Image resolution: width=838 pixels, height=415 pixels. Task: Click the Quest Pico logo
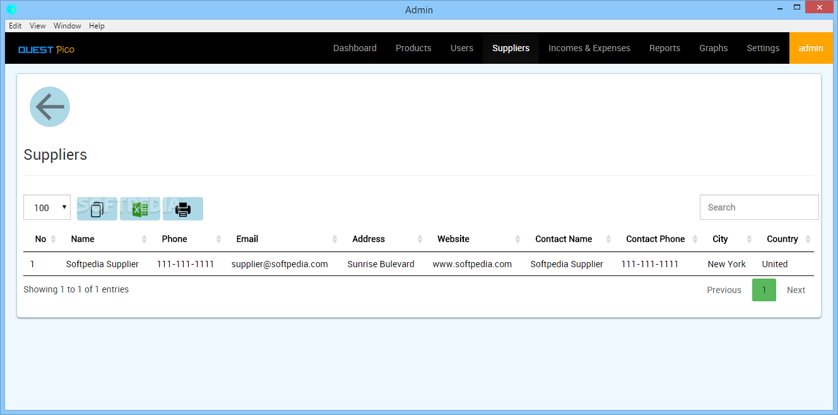[46, 49]
